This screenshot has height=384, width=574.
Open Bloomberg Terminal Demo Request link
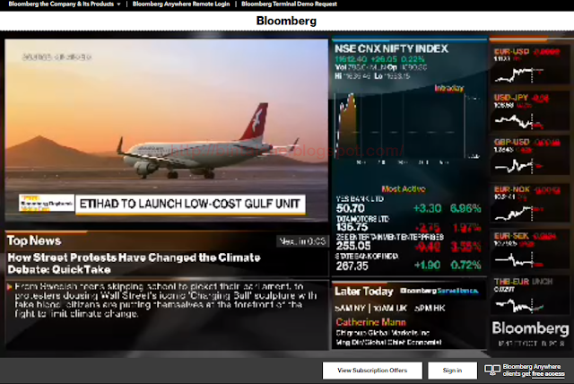click(x=289, y=4)
